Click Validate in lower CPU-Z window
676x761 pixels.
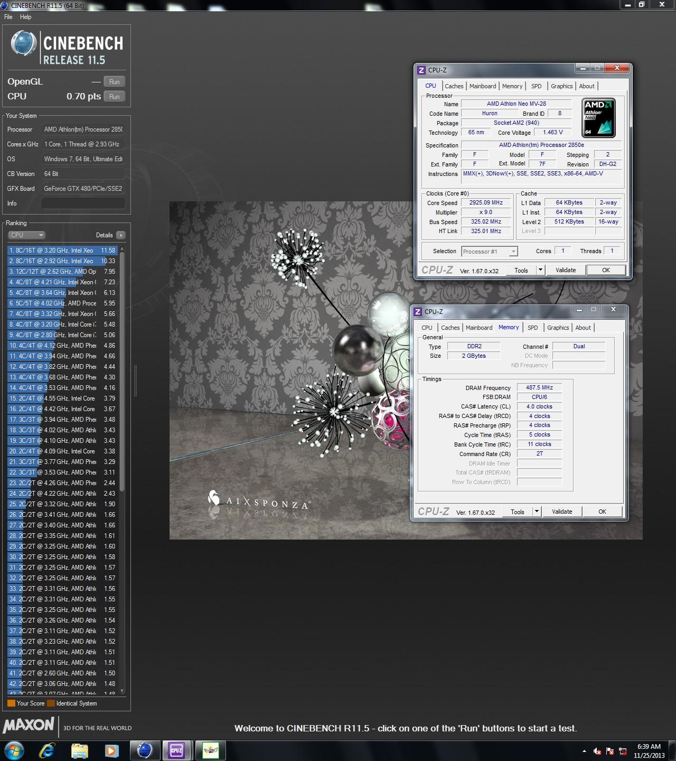click(562, 512)
